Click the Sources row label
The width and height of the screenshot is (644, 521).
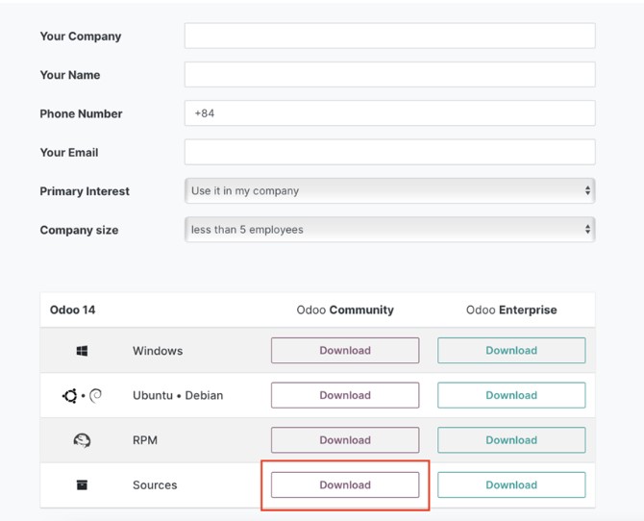[x=155, y=485]
